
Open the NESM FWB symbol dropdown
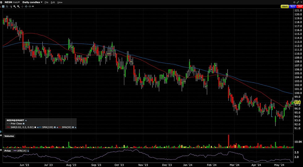point(12,2)
